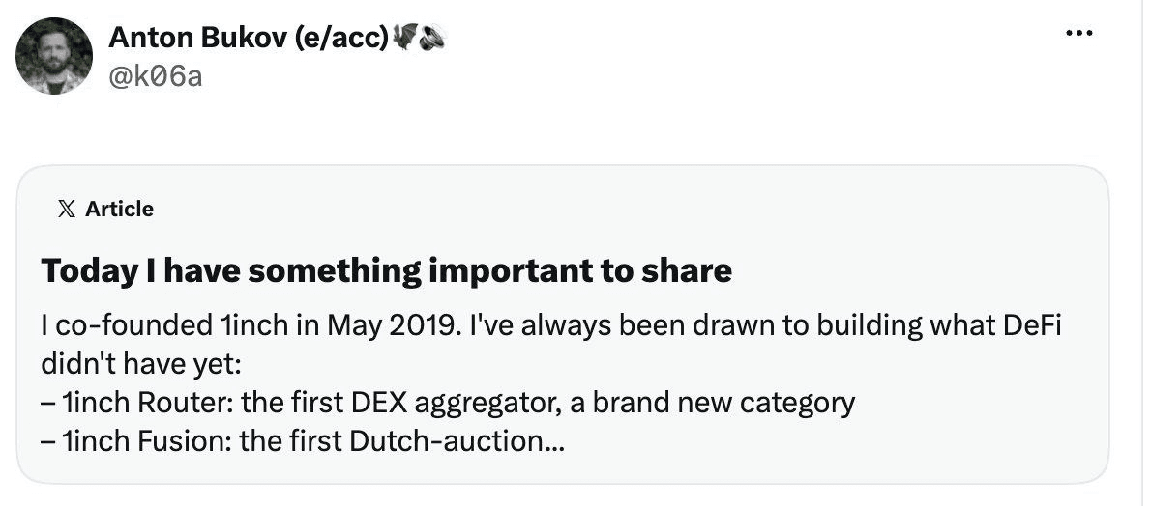This screenshot has width=1151, height=506.
Task: Open the "Today I have something important" headline
Action: (x=386, y=270)
